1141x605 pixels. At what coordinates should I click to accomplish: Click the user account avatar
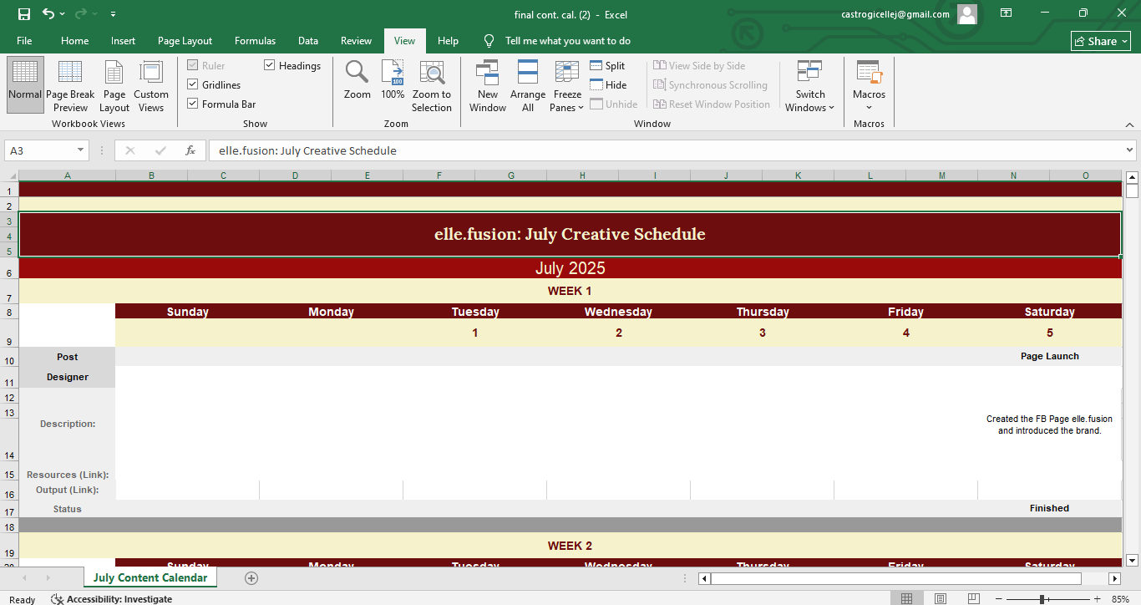pyautogui.click(x=967, y=14)
